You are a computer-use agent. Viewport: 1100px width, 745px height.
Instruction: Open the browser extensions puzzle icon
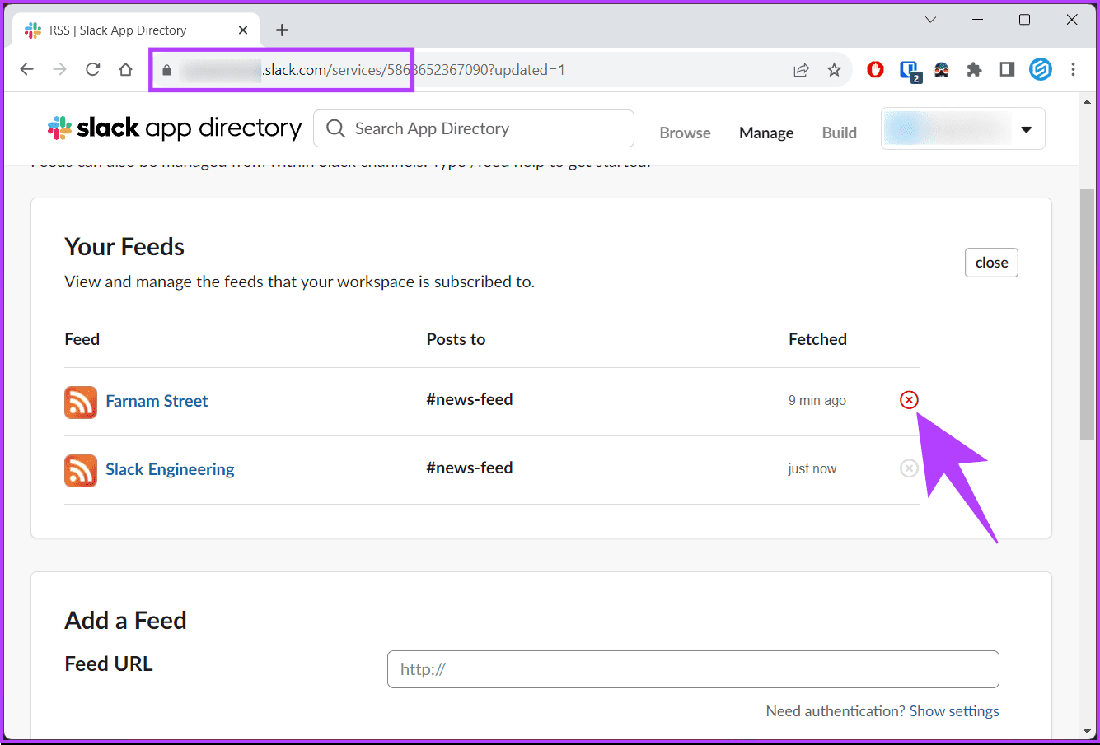coord(974,70)
